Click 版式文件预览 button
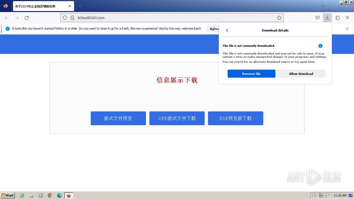This screenshot has height=199, width=354. pyautogui.click(x=118, y=118)
